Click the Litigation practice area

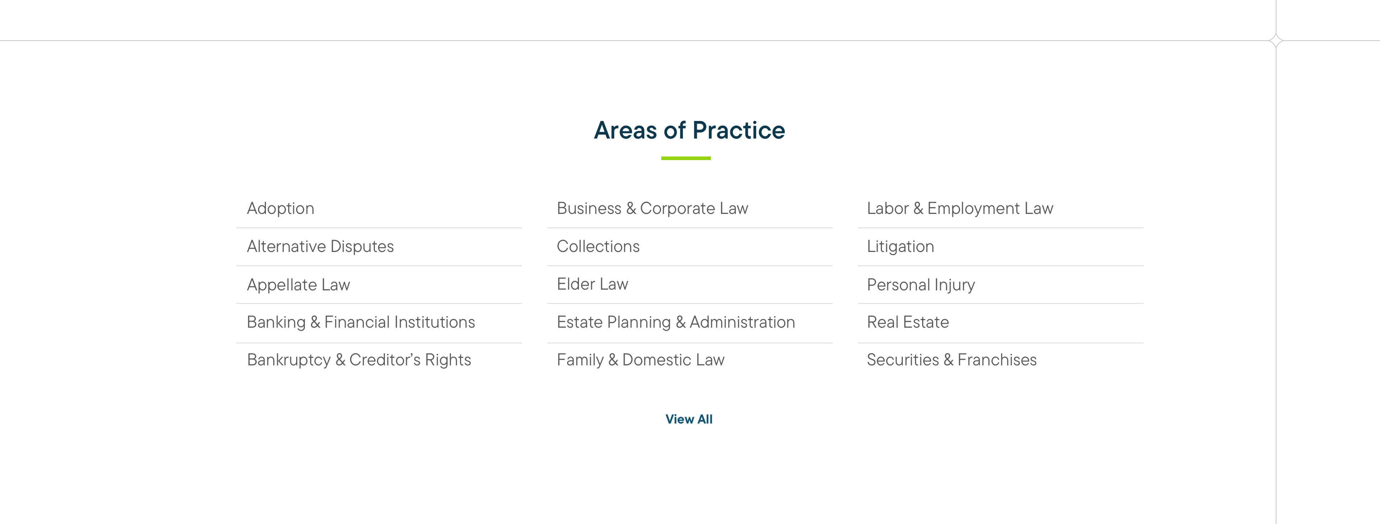900,246
